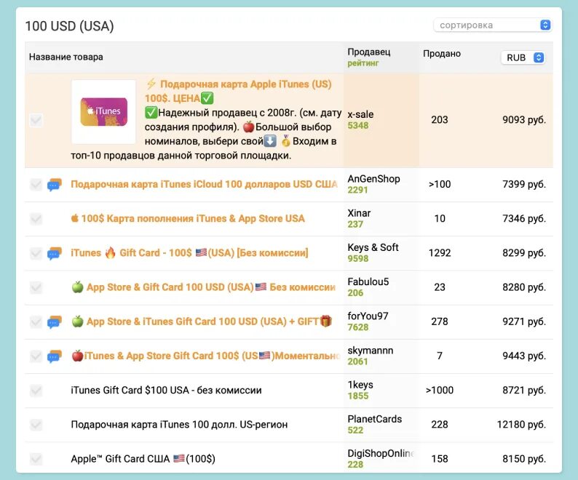
Task: Click green apple icon in the forYou97 row
Action: (77, 321)
